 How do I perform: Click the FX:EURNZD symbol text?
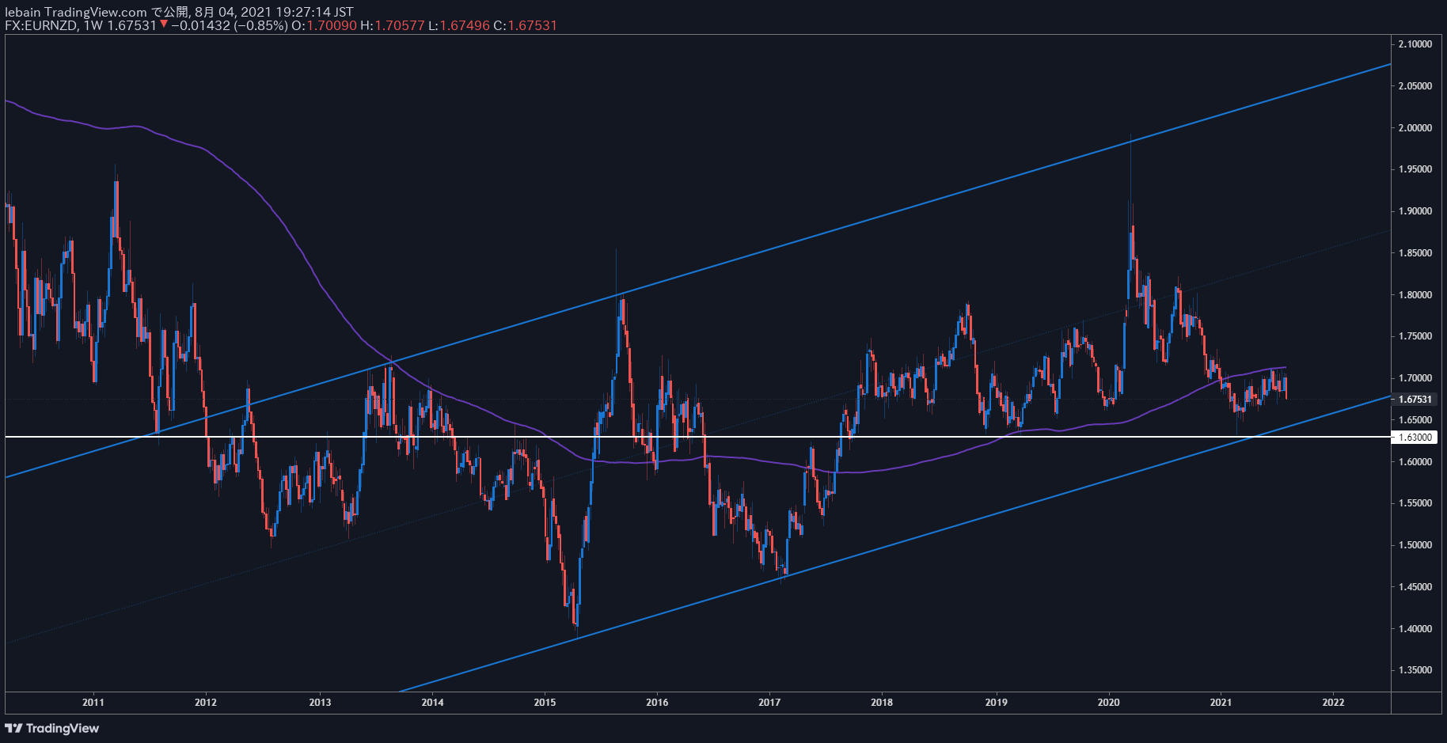point(40,25)
